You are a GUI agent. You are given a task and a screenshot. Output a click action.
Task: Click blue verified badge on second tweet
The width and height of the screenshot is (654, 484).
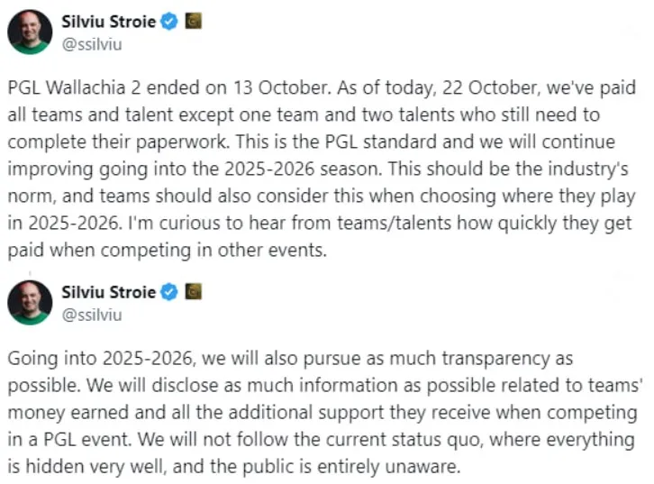169,292
